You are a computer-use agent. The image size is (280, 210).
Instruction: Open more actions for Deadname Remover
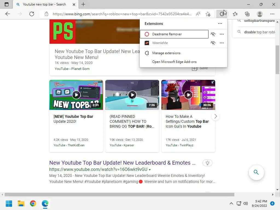221,34
